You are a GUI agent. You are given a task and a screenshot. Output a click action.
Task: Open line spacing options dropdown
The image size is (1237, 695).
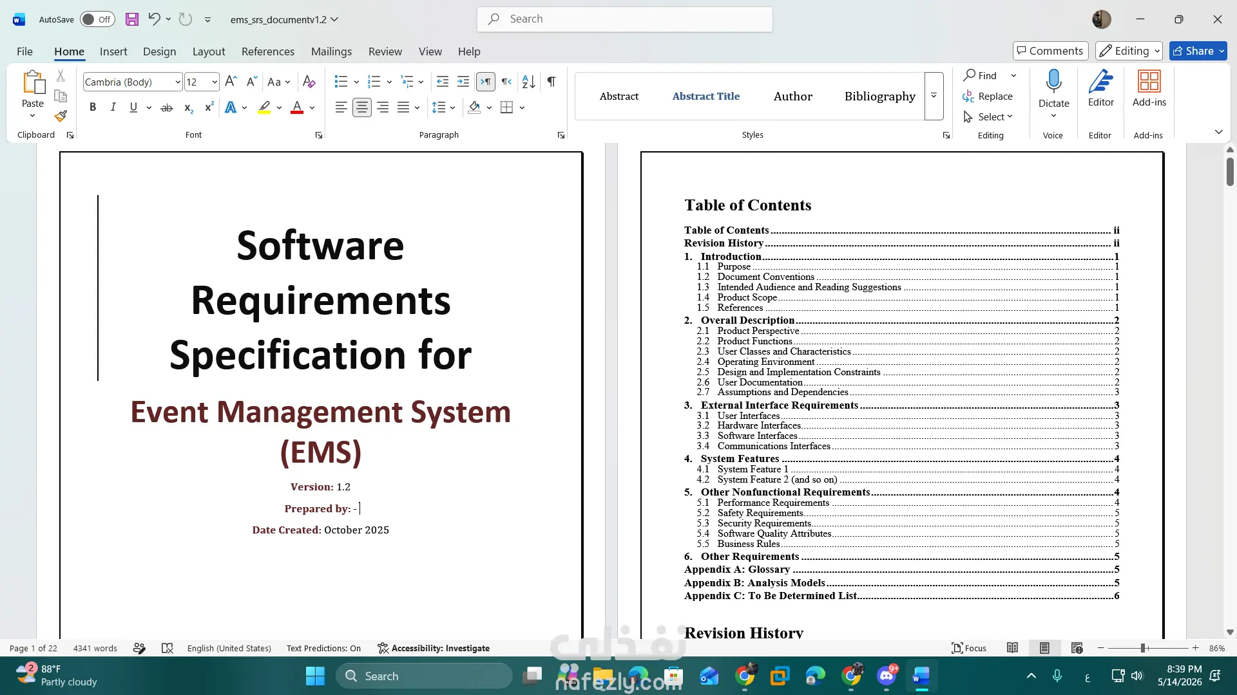coord(453,107)
